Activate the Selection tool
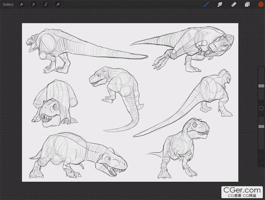265x200 pixels. [x=46, y=5]
